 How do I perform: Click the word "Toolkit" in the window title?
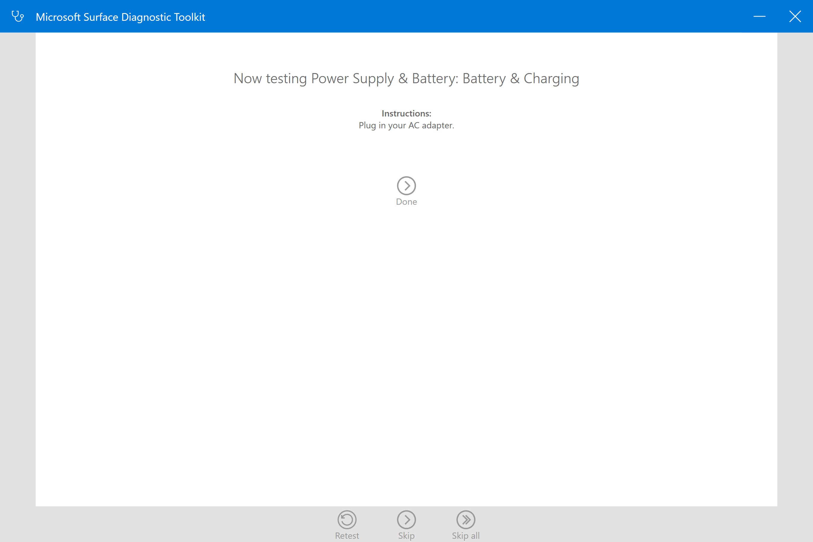[189, 17]
